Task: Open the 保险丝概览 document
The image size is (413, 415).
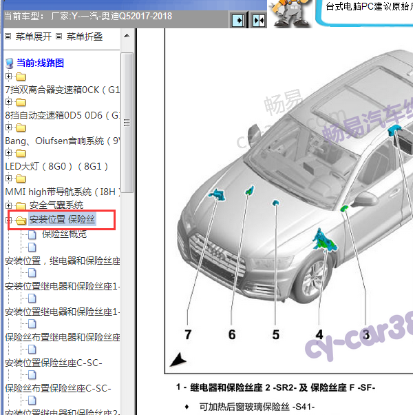Action: pyautogui.click(x=64, y=234)
